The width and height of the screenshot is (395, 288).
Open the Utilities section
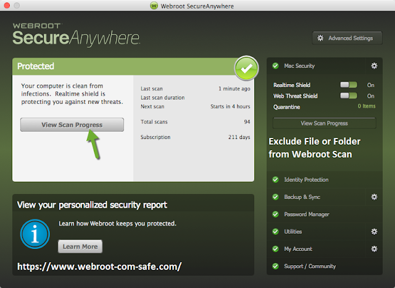[x=316, y=232]
